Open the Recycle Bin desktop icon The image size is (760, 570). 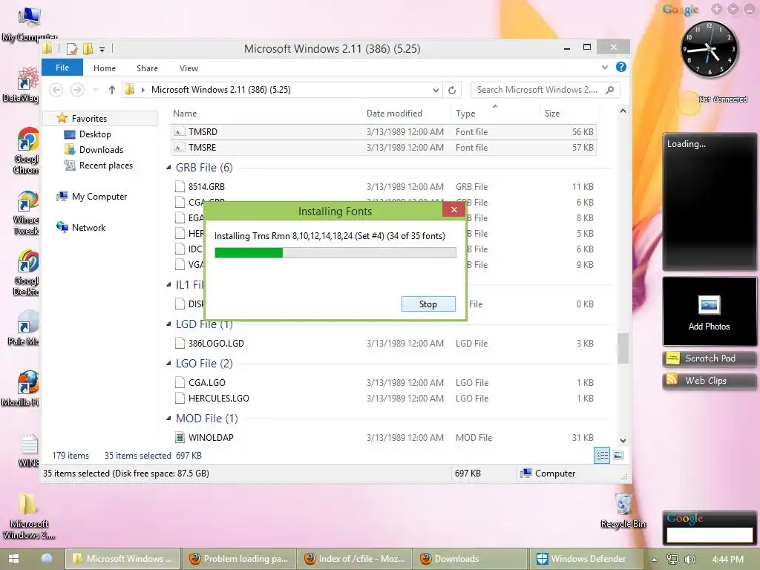pyautogui.click(x=623, y=511)
